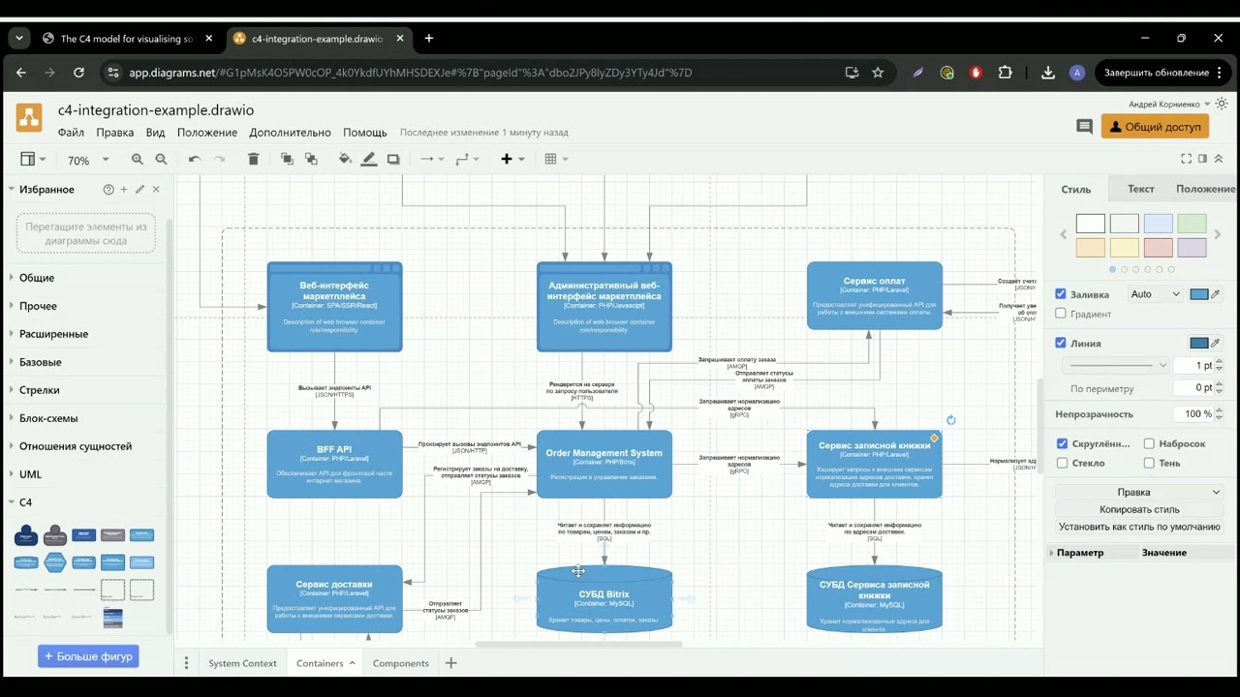Viewport: 1240px width, 697px height.
Task: Open the connection arrow style dropdown
Action: pos(432,160)
